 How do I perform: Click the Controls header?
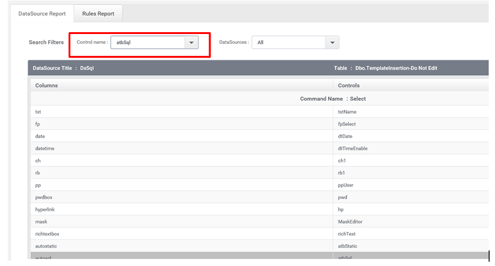[411, 85]
